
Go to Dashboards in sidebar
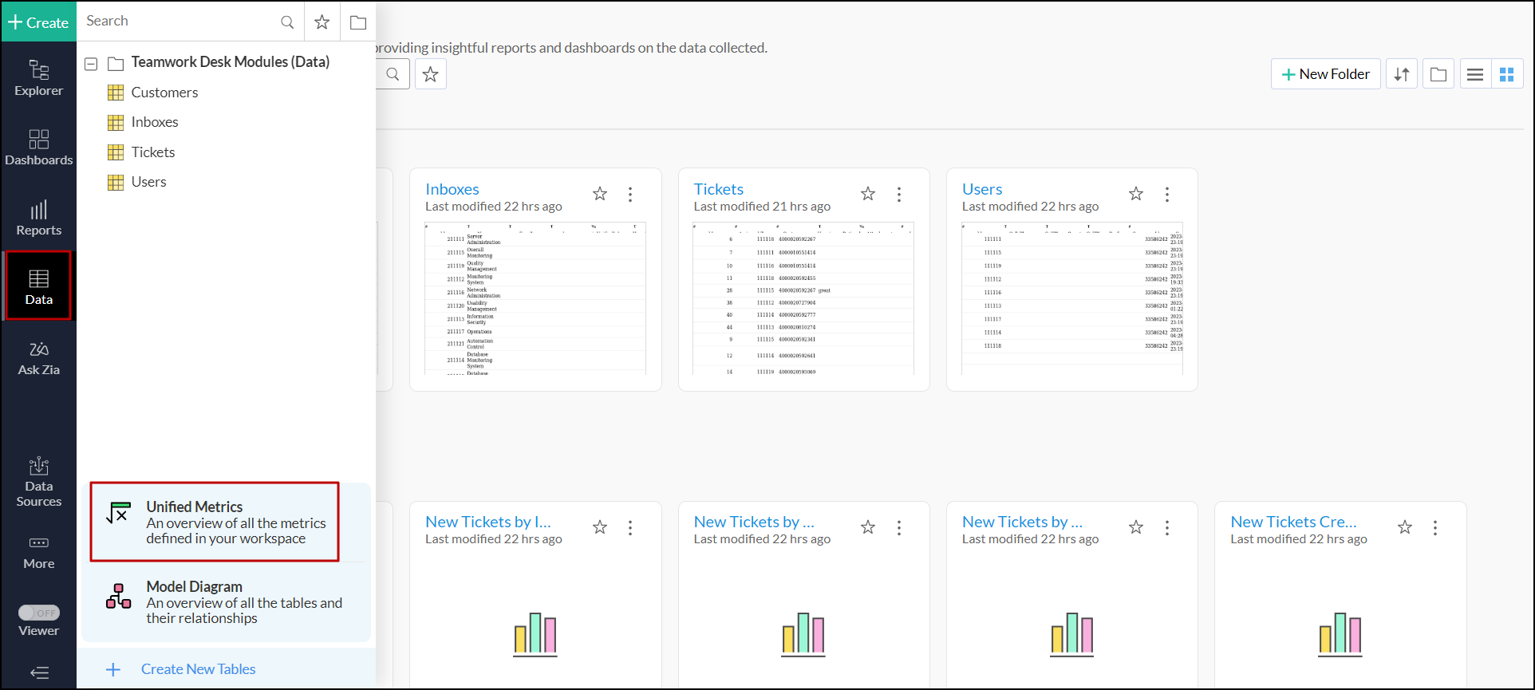(38, 148)
